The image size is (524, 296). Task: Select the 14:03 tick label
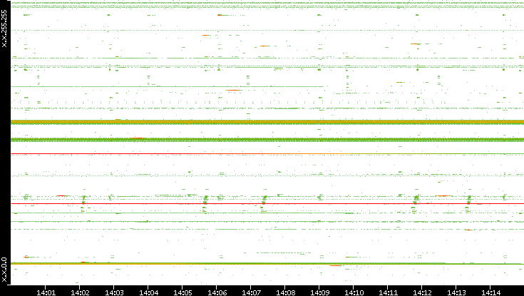[114, 293]
